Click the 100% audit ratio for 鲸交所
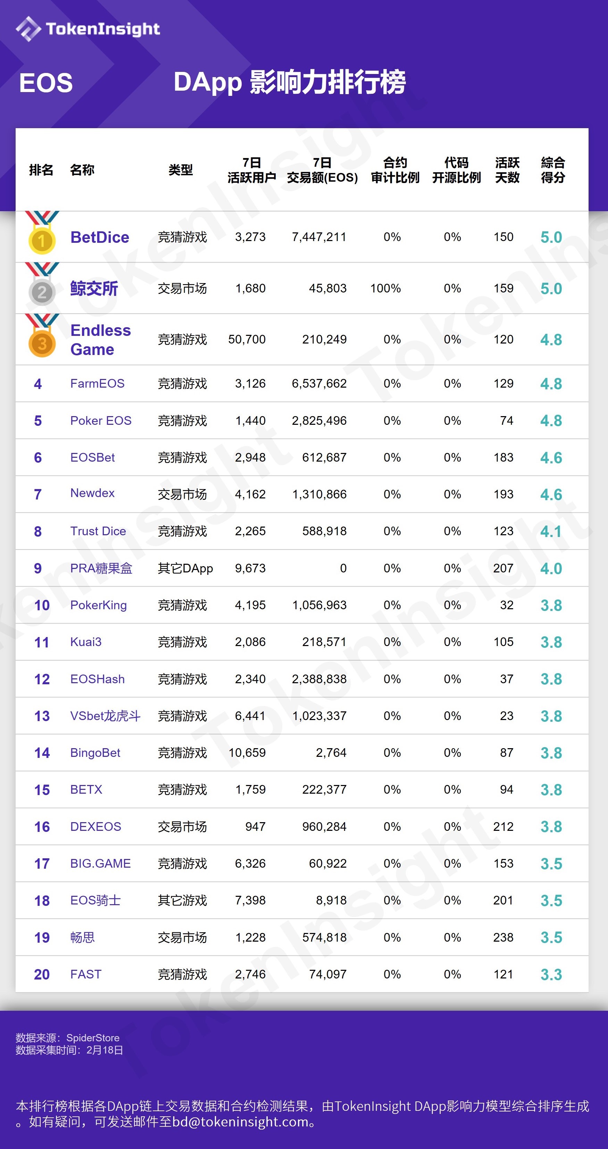The image size is (608, 1149). point(385,289)
